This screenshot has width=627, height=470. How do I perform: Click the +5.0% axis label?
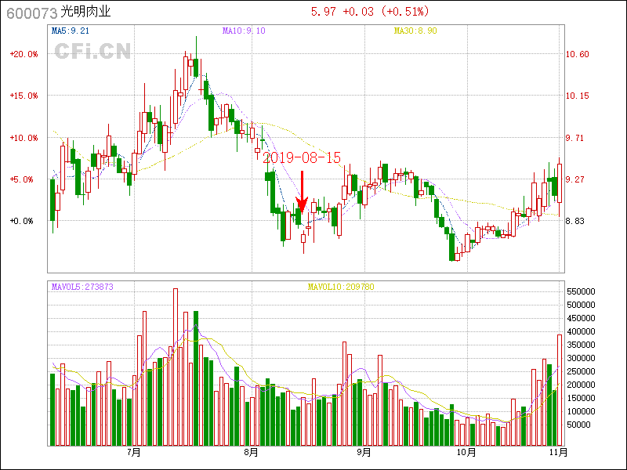21,179
